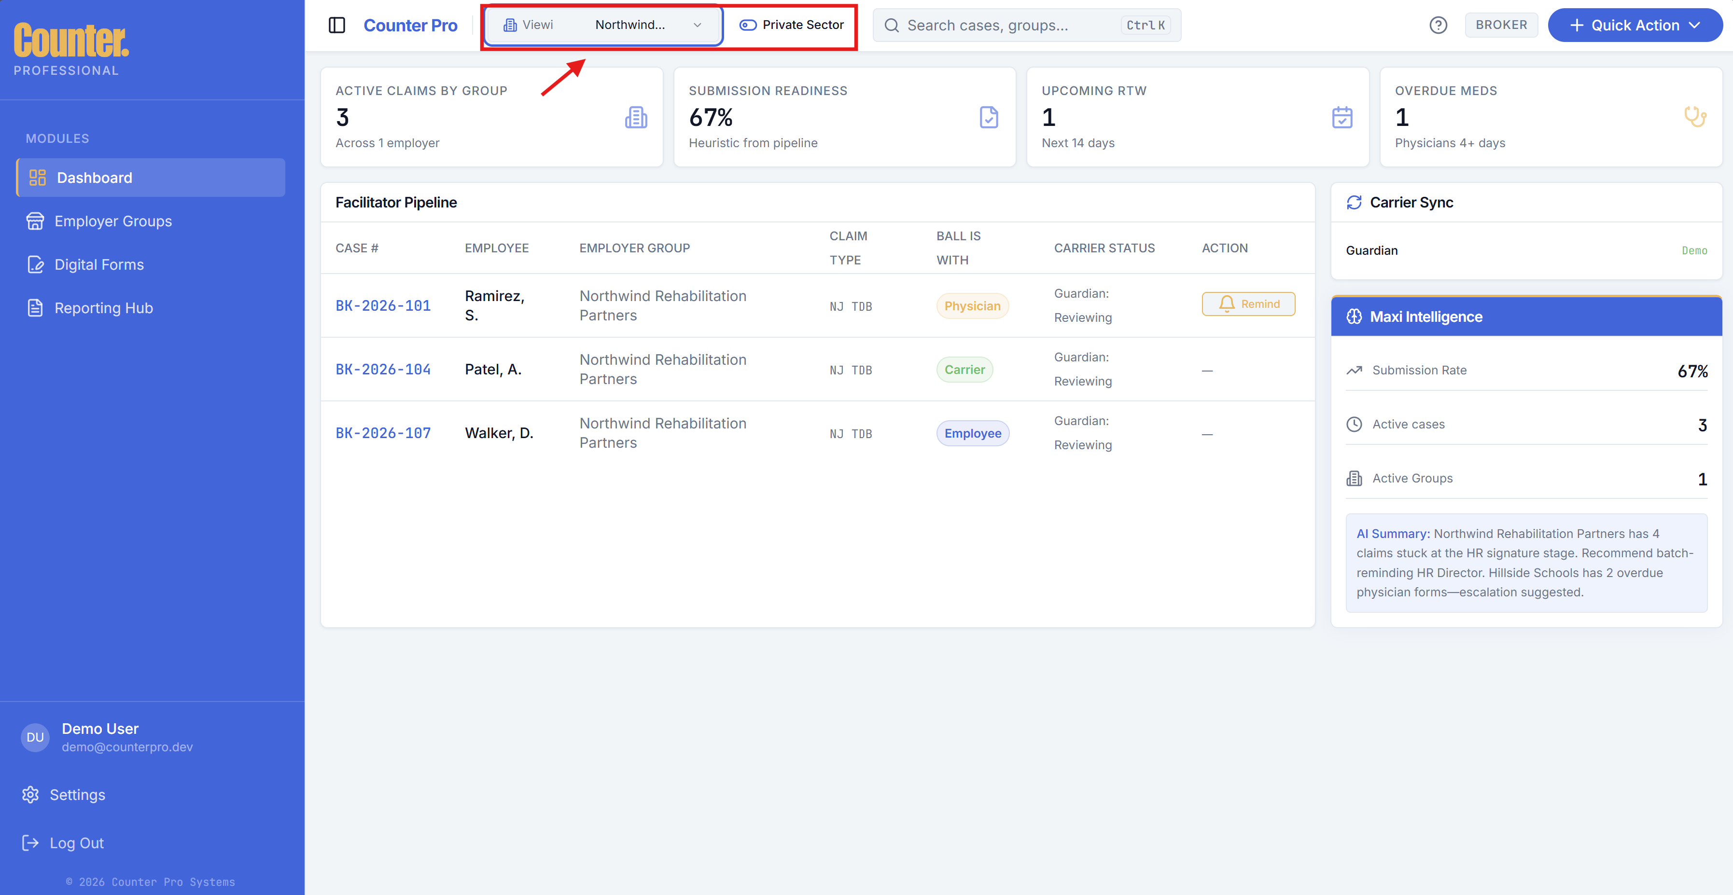Image resolution: width=1733 pixels, height=895 pixels.
Task: Click the Maxi Intelligence brain icon
Action: click(1354, 316)
